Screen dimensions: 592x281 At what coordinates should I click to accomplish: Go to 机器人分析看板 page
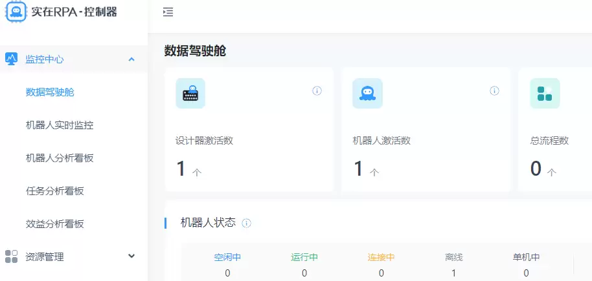(54, 158)
